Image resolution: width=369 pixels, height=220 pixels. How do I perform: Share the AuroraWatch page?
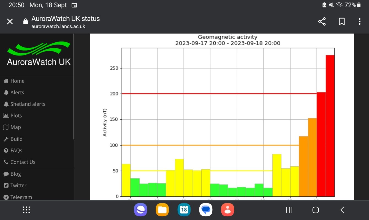(x=322, y=21)
